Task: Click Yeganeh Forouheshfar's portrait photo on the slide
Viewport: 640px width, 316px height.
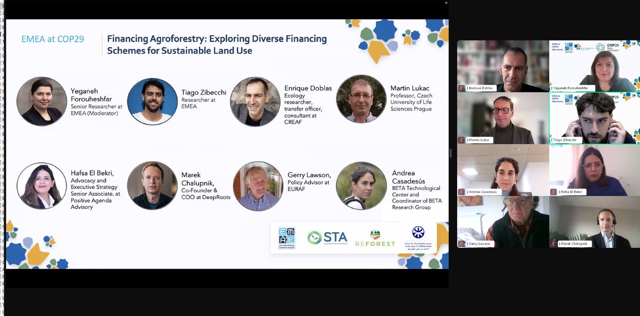Action: [42, 101]
